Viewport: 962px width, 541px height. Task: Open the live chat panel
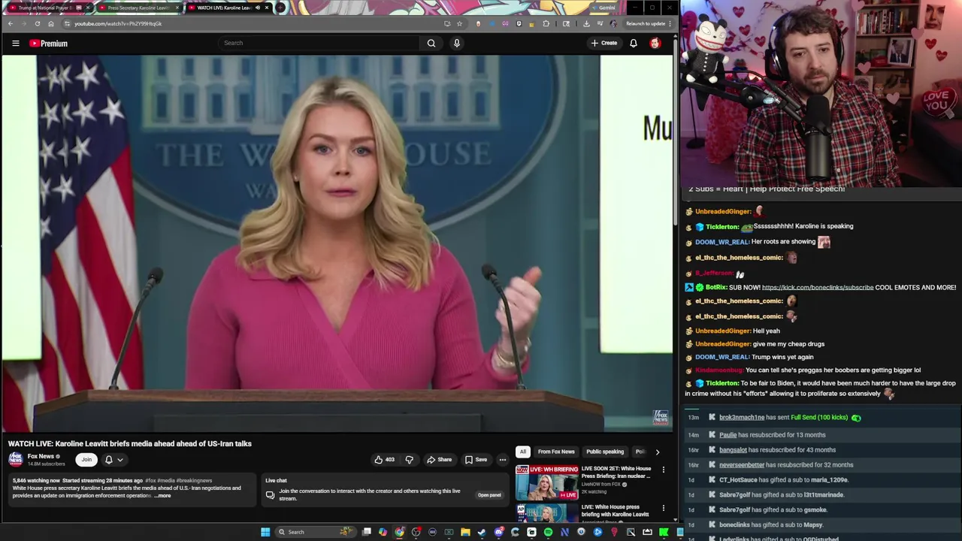(x=489, y=495)
